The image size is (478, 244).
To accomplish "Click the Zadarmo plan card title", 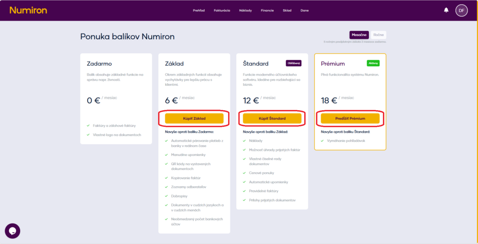I will (x=99, y=63).
